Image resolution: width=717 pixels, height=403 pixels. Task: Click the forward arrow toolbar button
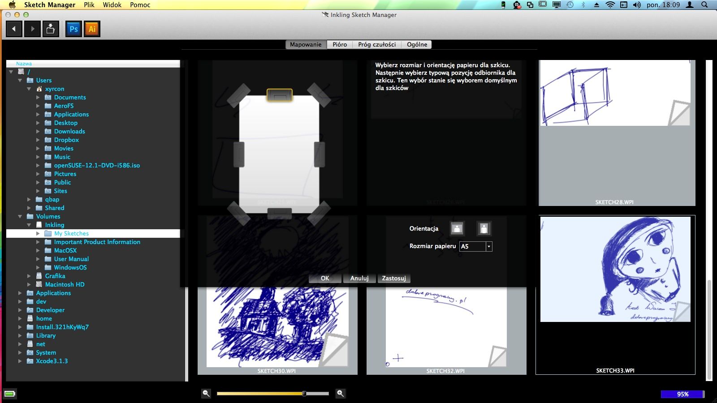click(32, 29)
